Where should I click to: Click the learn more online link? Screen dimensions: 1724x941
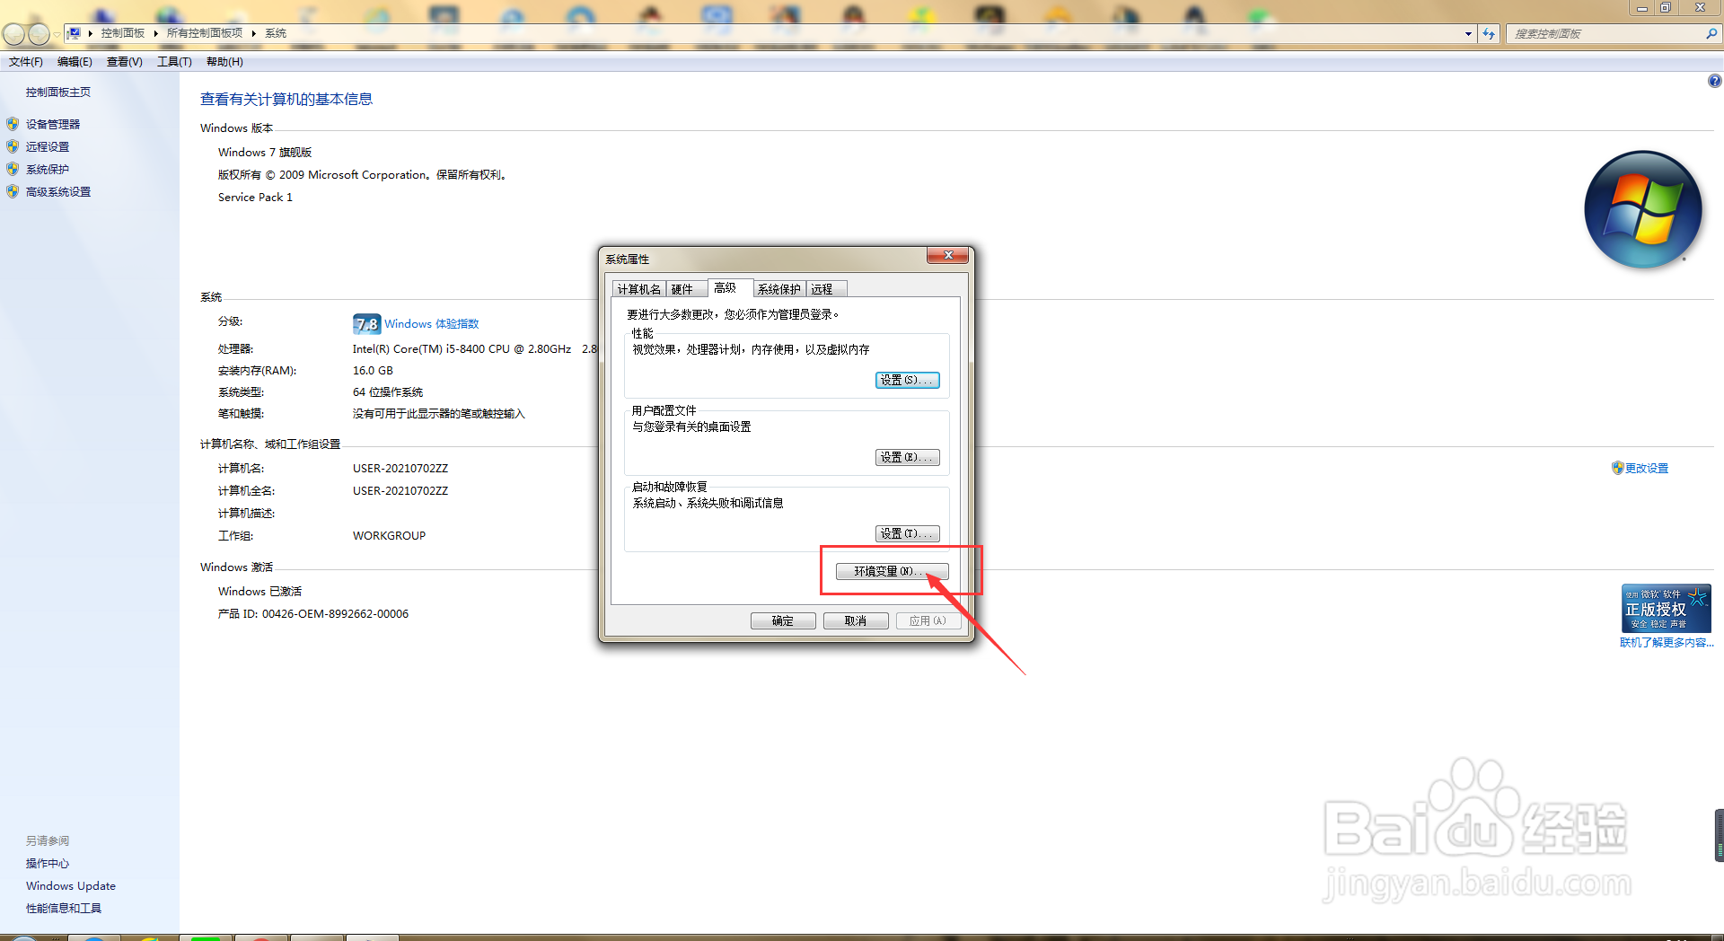pyautogui.click(x=1667, y=642)
